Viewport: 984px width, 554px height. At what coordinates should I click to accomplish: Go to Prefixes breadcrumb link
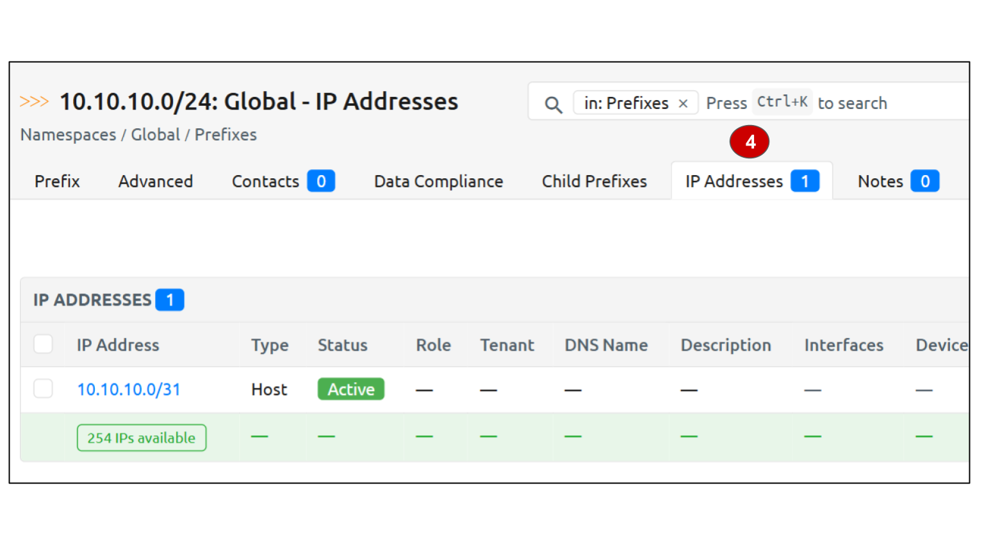tap(225, 135)
